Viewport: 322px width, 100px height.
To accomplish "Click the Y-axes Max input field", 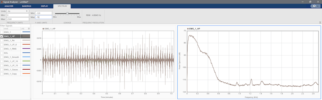I will click(x=44, y=17).
